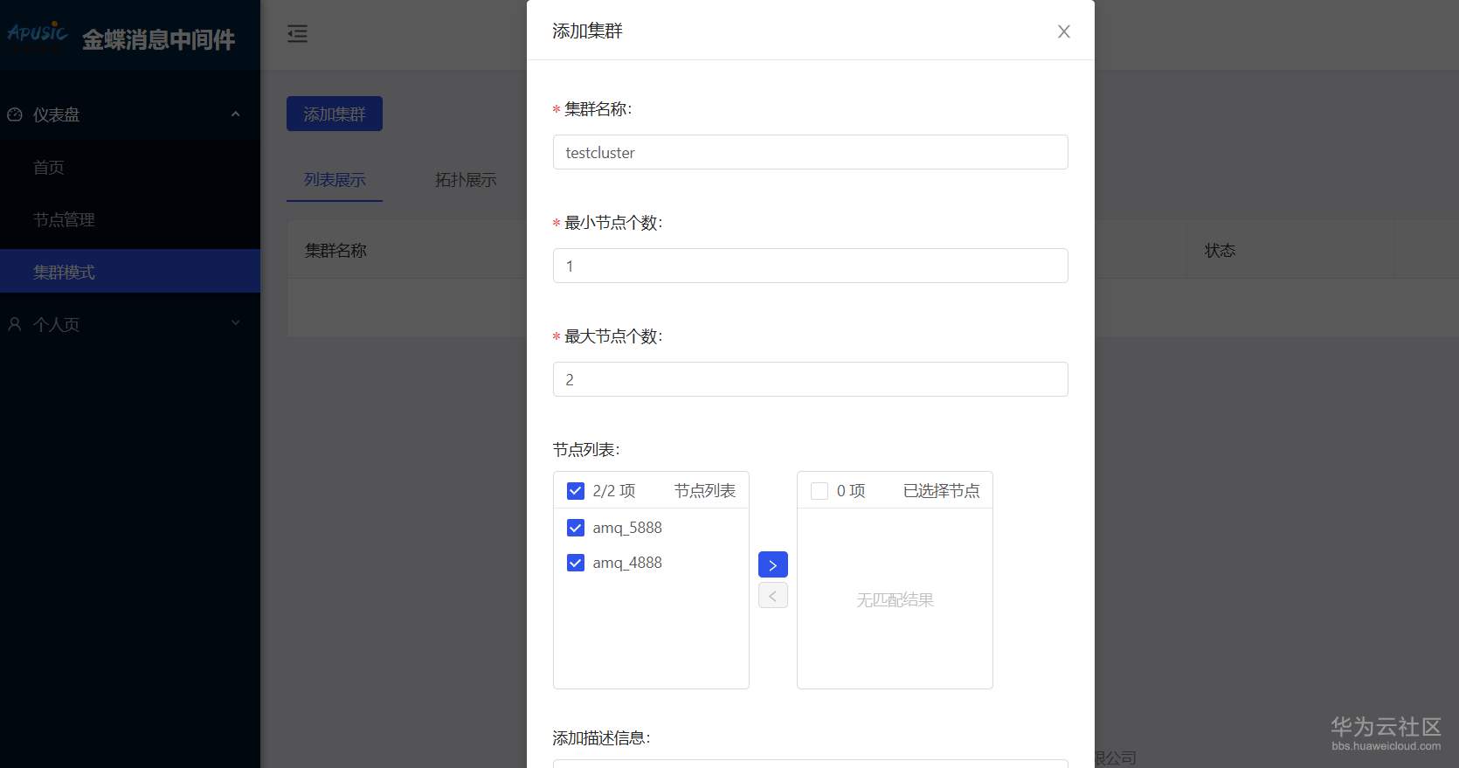Click the 集群名称 table column header
This screenshot has width=1459, height=768.
tap(335, 251)
